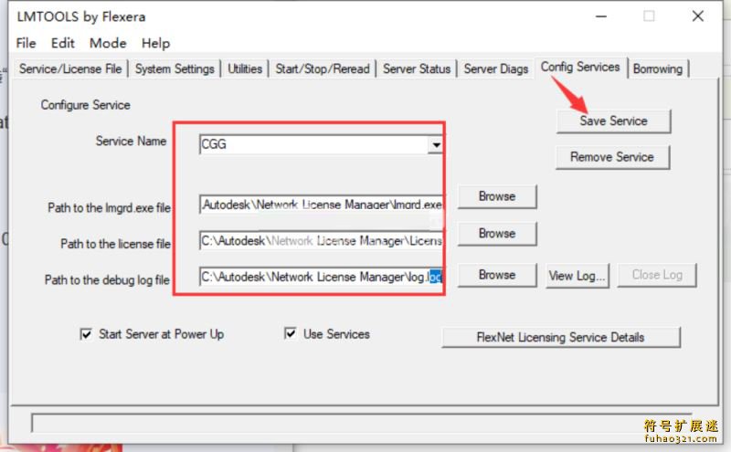The width and height of the screenshot is (731, 452).
Task: Click the lmgrd.exe path input field
Action: 322,205
